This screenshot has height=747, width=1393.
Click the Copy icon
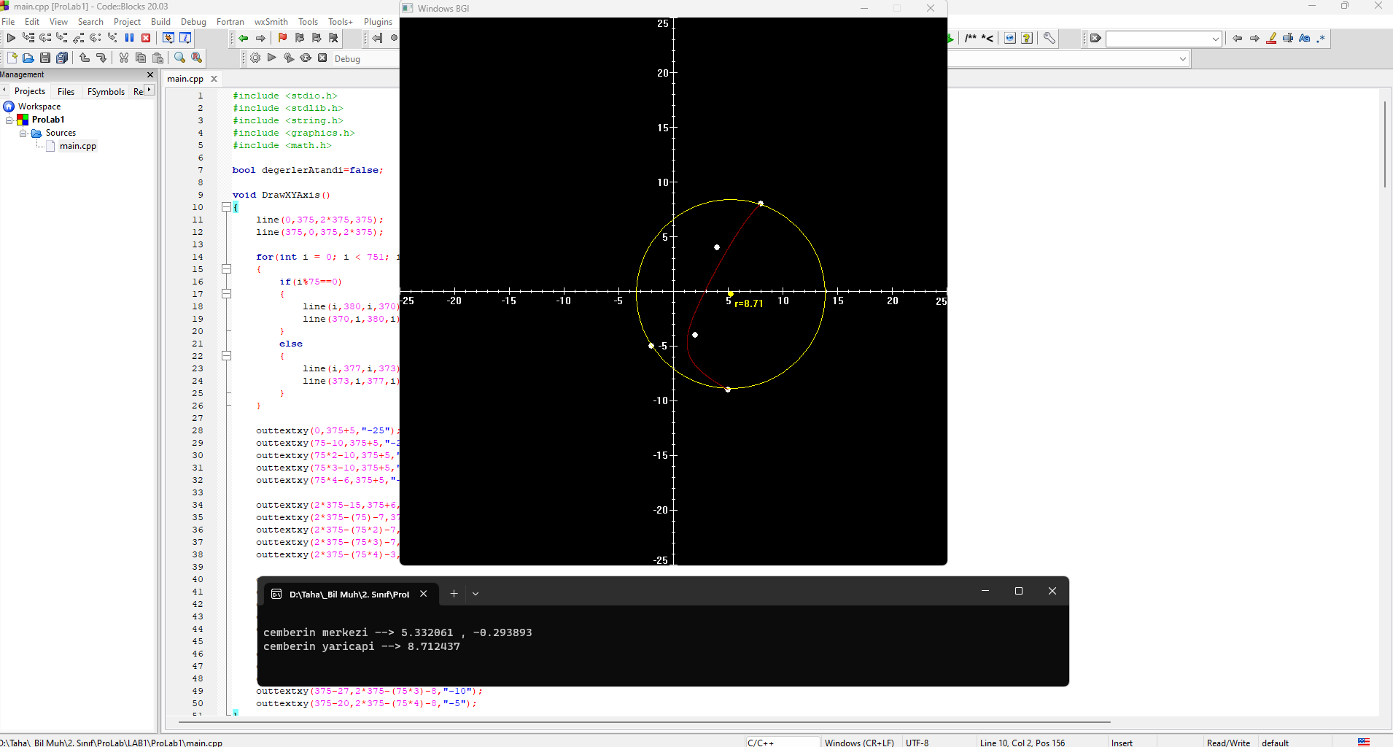[141, 58]
